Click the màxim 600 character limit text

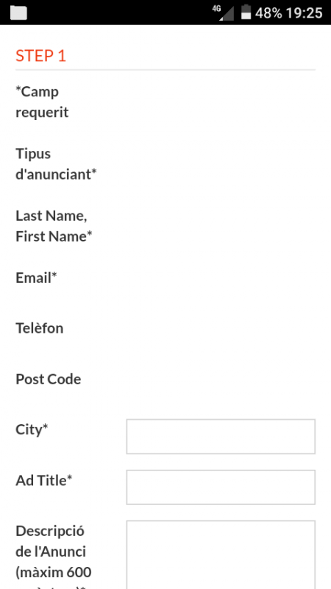[x=54, y=573]
